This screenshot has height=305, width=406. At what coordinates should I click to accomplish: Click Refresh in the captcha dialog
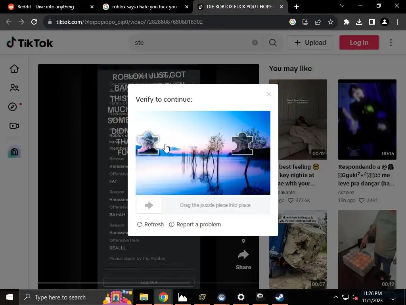coord(150,224)
